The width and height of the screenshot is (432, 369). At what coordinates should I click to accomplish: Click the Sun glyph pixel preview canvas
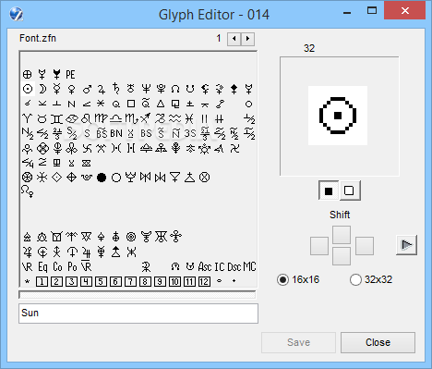(338, 116)
